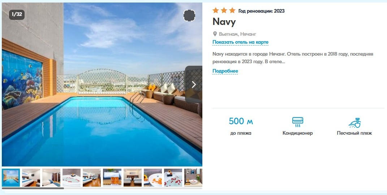Select the bathtub thumbnail, fourth in strip
The width and height of the screenshot is (387, 195).
pyautogui.click(x=72, y=178)
